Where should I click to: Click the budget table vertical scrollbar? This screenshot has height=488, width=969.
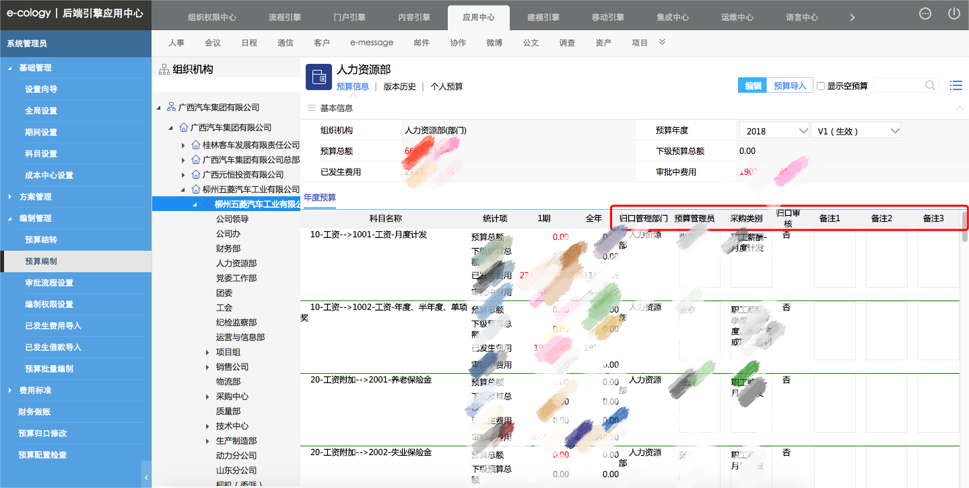[x=965, y=228]
